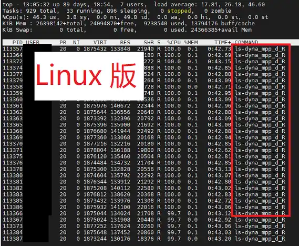Click the COMMAND column header

246,42
